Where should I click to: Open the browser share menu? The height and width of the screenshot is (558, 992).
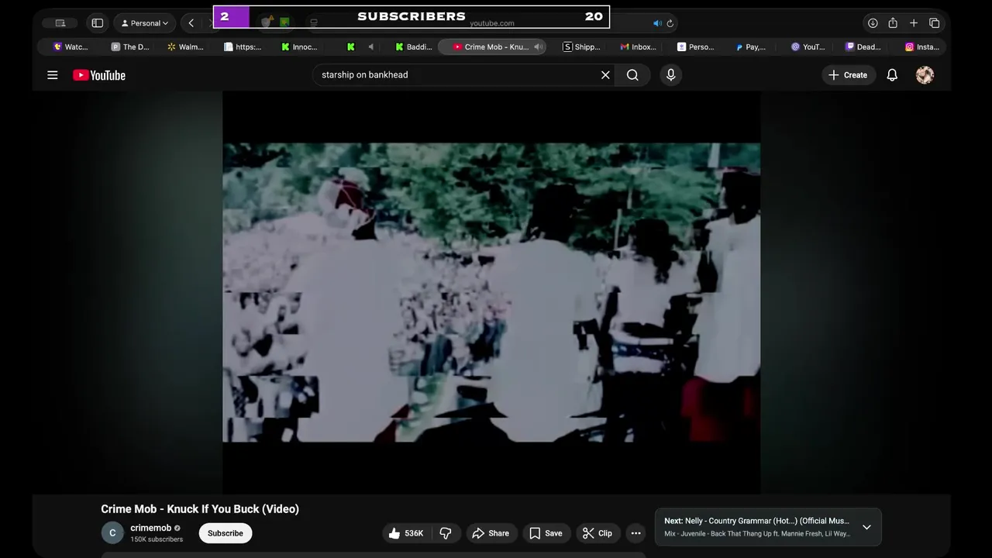coord(893,23)
